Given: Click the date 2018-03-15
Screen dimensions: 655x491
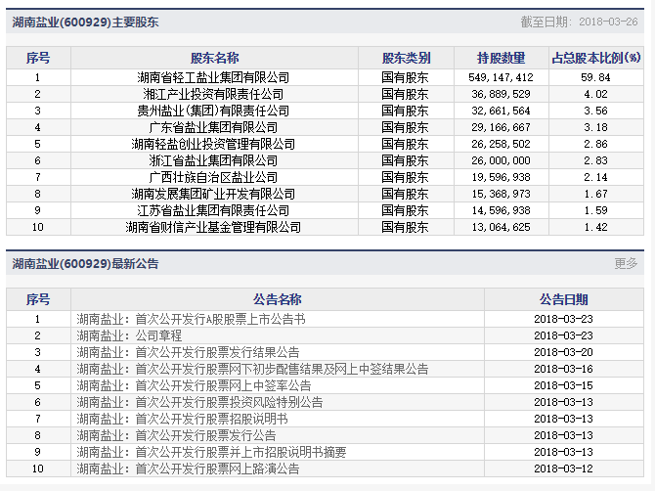Looking at the screenshot, I should pos(563,385).
